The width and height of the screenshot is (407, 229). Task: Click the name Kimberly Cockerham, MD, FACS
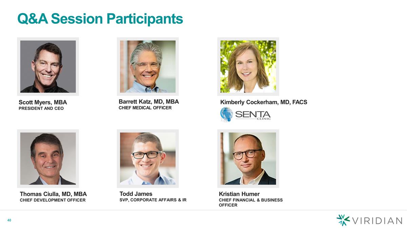[x=264, y=102]
